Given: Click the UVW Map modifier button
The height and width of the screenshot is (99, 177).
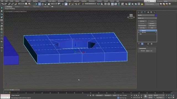Looking at the screenshot, I should 142,28.
